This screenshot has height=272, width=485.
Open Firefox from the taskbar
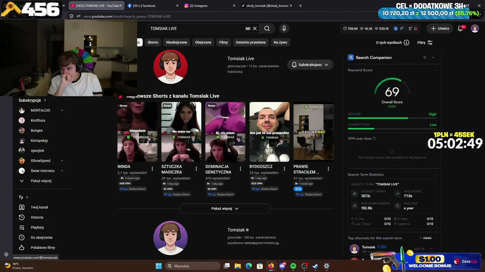(x=271, y=266)
